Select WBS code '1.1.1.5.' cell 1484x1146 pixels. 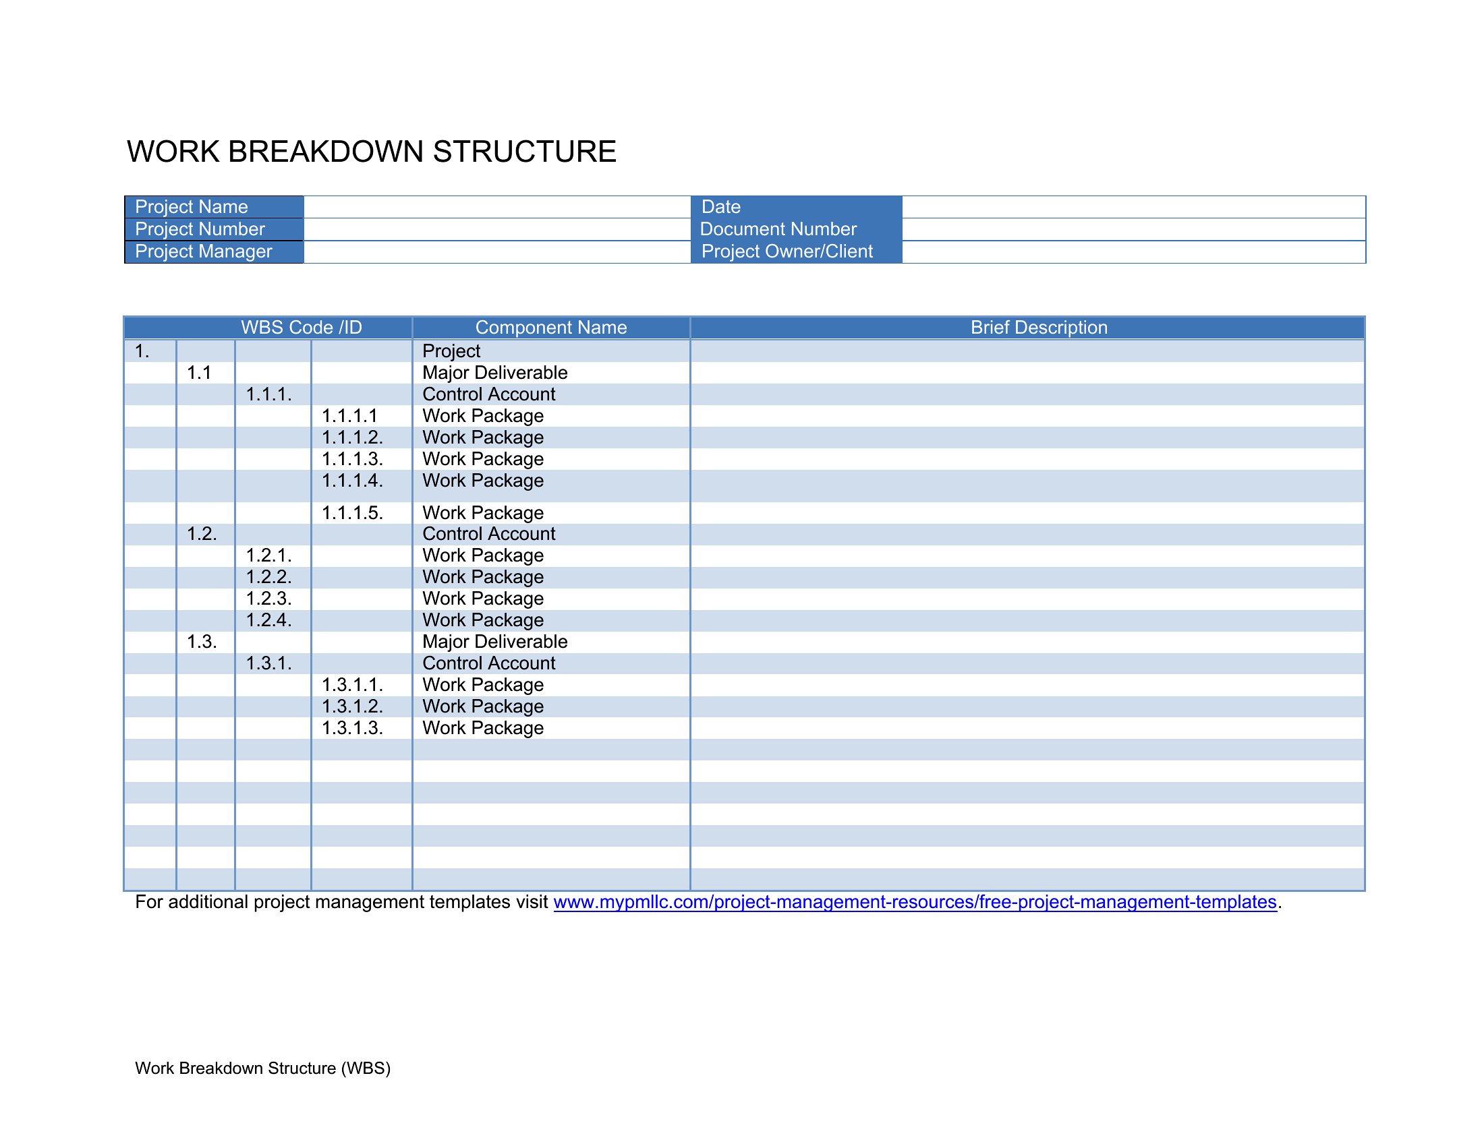362,513
